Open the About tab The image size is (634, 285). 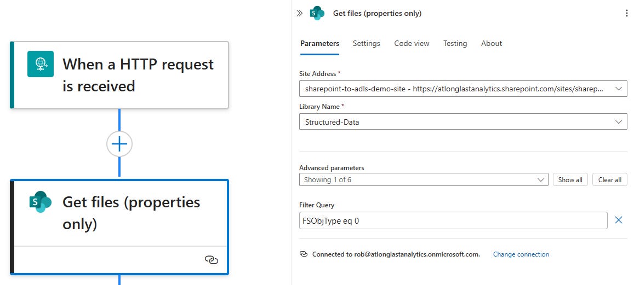pyautogui.click(x=492, y=44)
